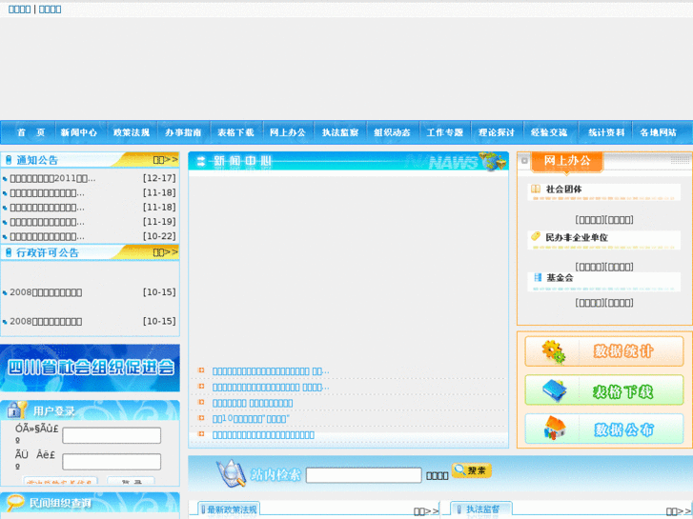This screenshot has height=519, width=693.
Task: Go to 各地网站 in the navigation bar
Action: click(658, 132)
